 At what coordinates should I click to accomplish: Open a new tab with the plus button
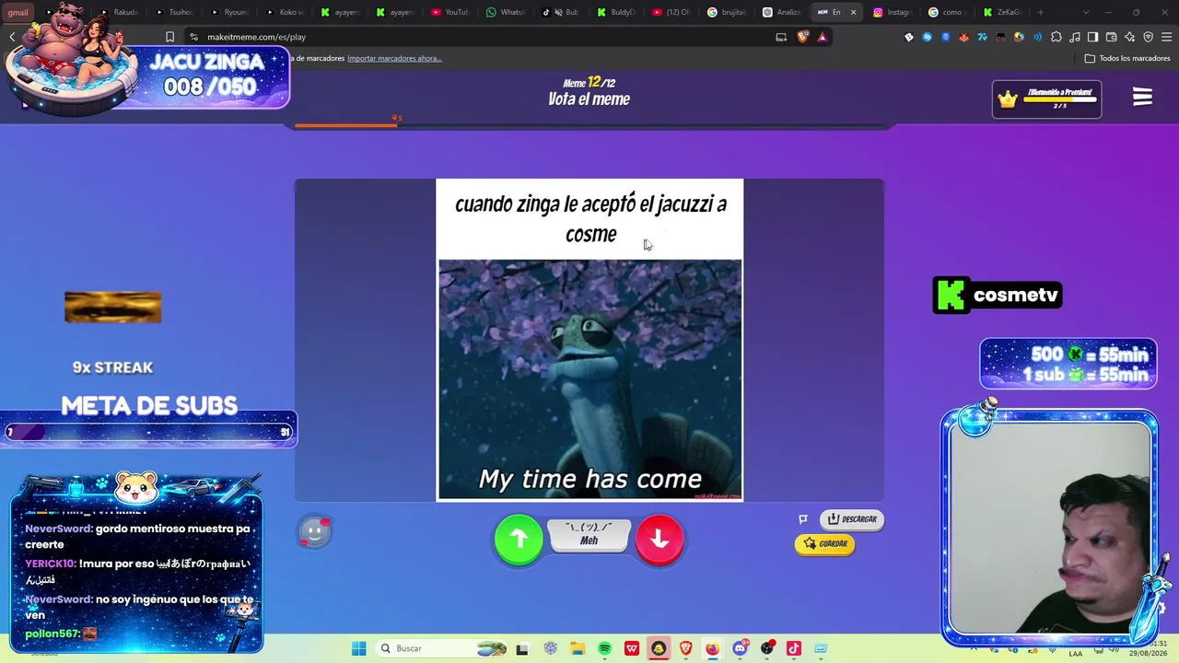coord(1041,12)
